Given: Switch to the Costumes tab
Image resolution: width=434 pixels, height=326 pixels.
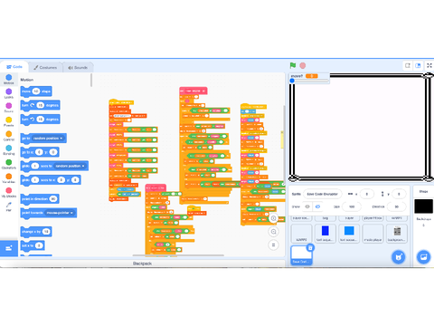Looking at the screenshot, I should pos(45,67).
